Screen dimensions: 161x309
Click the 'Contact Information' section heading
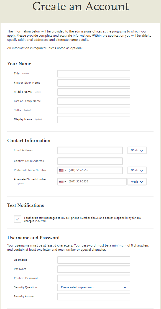(x=29, y=141)
